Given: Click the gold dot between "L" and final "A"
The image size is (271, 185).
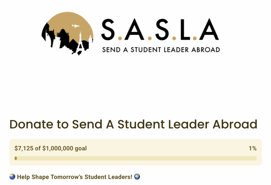Looking at the screenshot, I should (x=195, y=38).
